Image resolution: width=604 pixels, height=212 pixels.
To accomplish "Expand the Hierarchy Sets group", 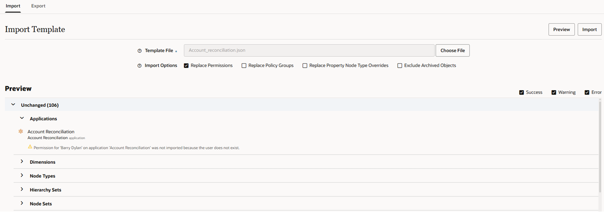I will (22, 189).
